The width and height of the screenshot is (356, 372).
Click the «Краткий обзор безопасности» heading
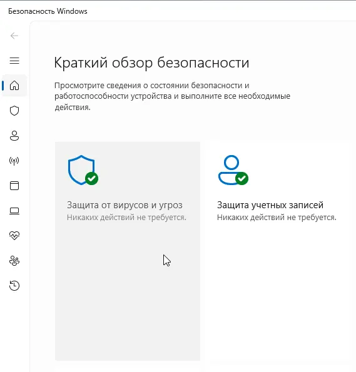click(x=151, y=63)
